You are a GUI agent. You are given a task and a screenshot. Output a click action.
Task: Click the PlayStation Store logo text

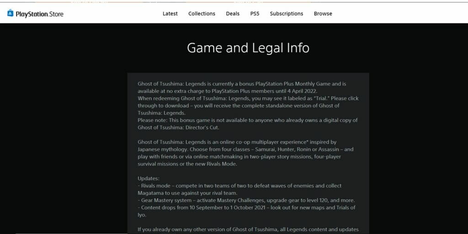pos(39,14)
